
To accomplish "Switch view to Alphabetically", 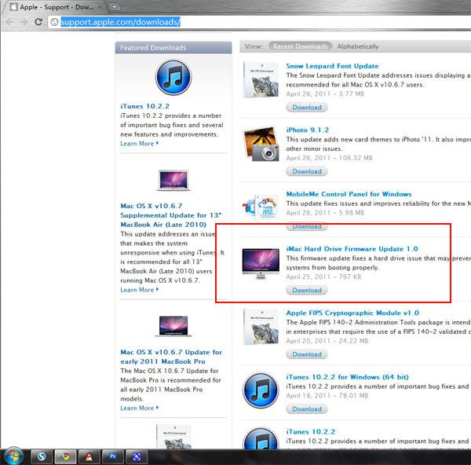I will point(357,46).
